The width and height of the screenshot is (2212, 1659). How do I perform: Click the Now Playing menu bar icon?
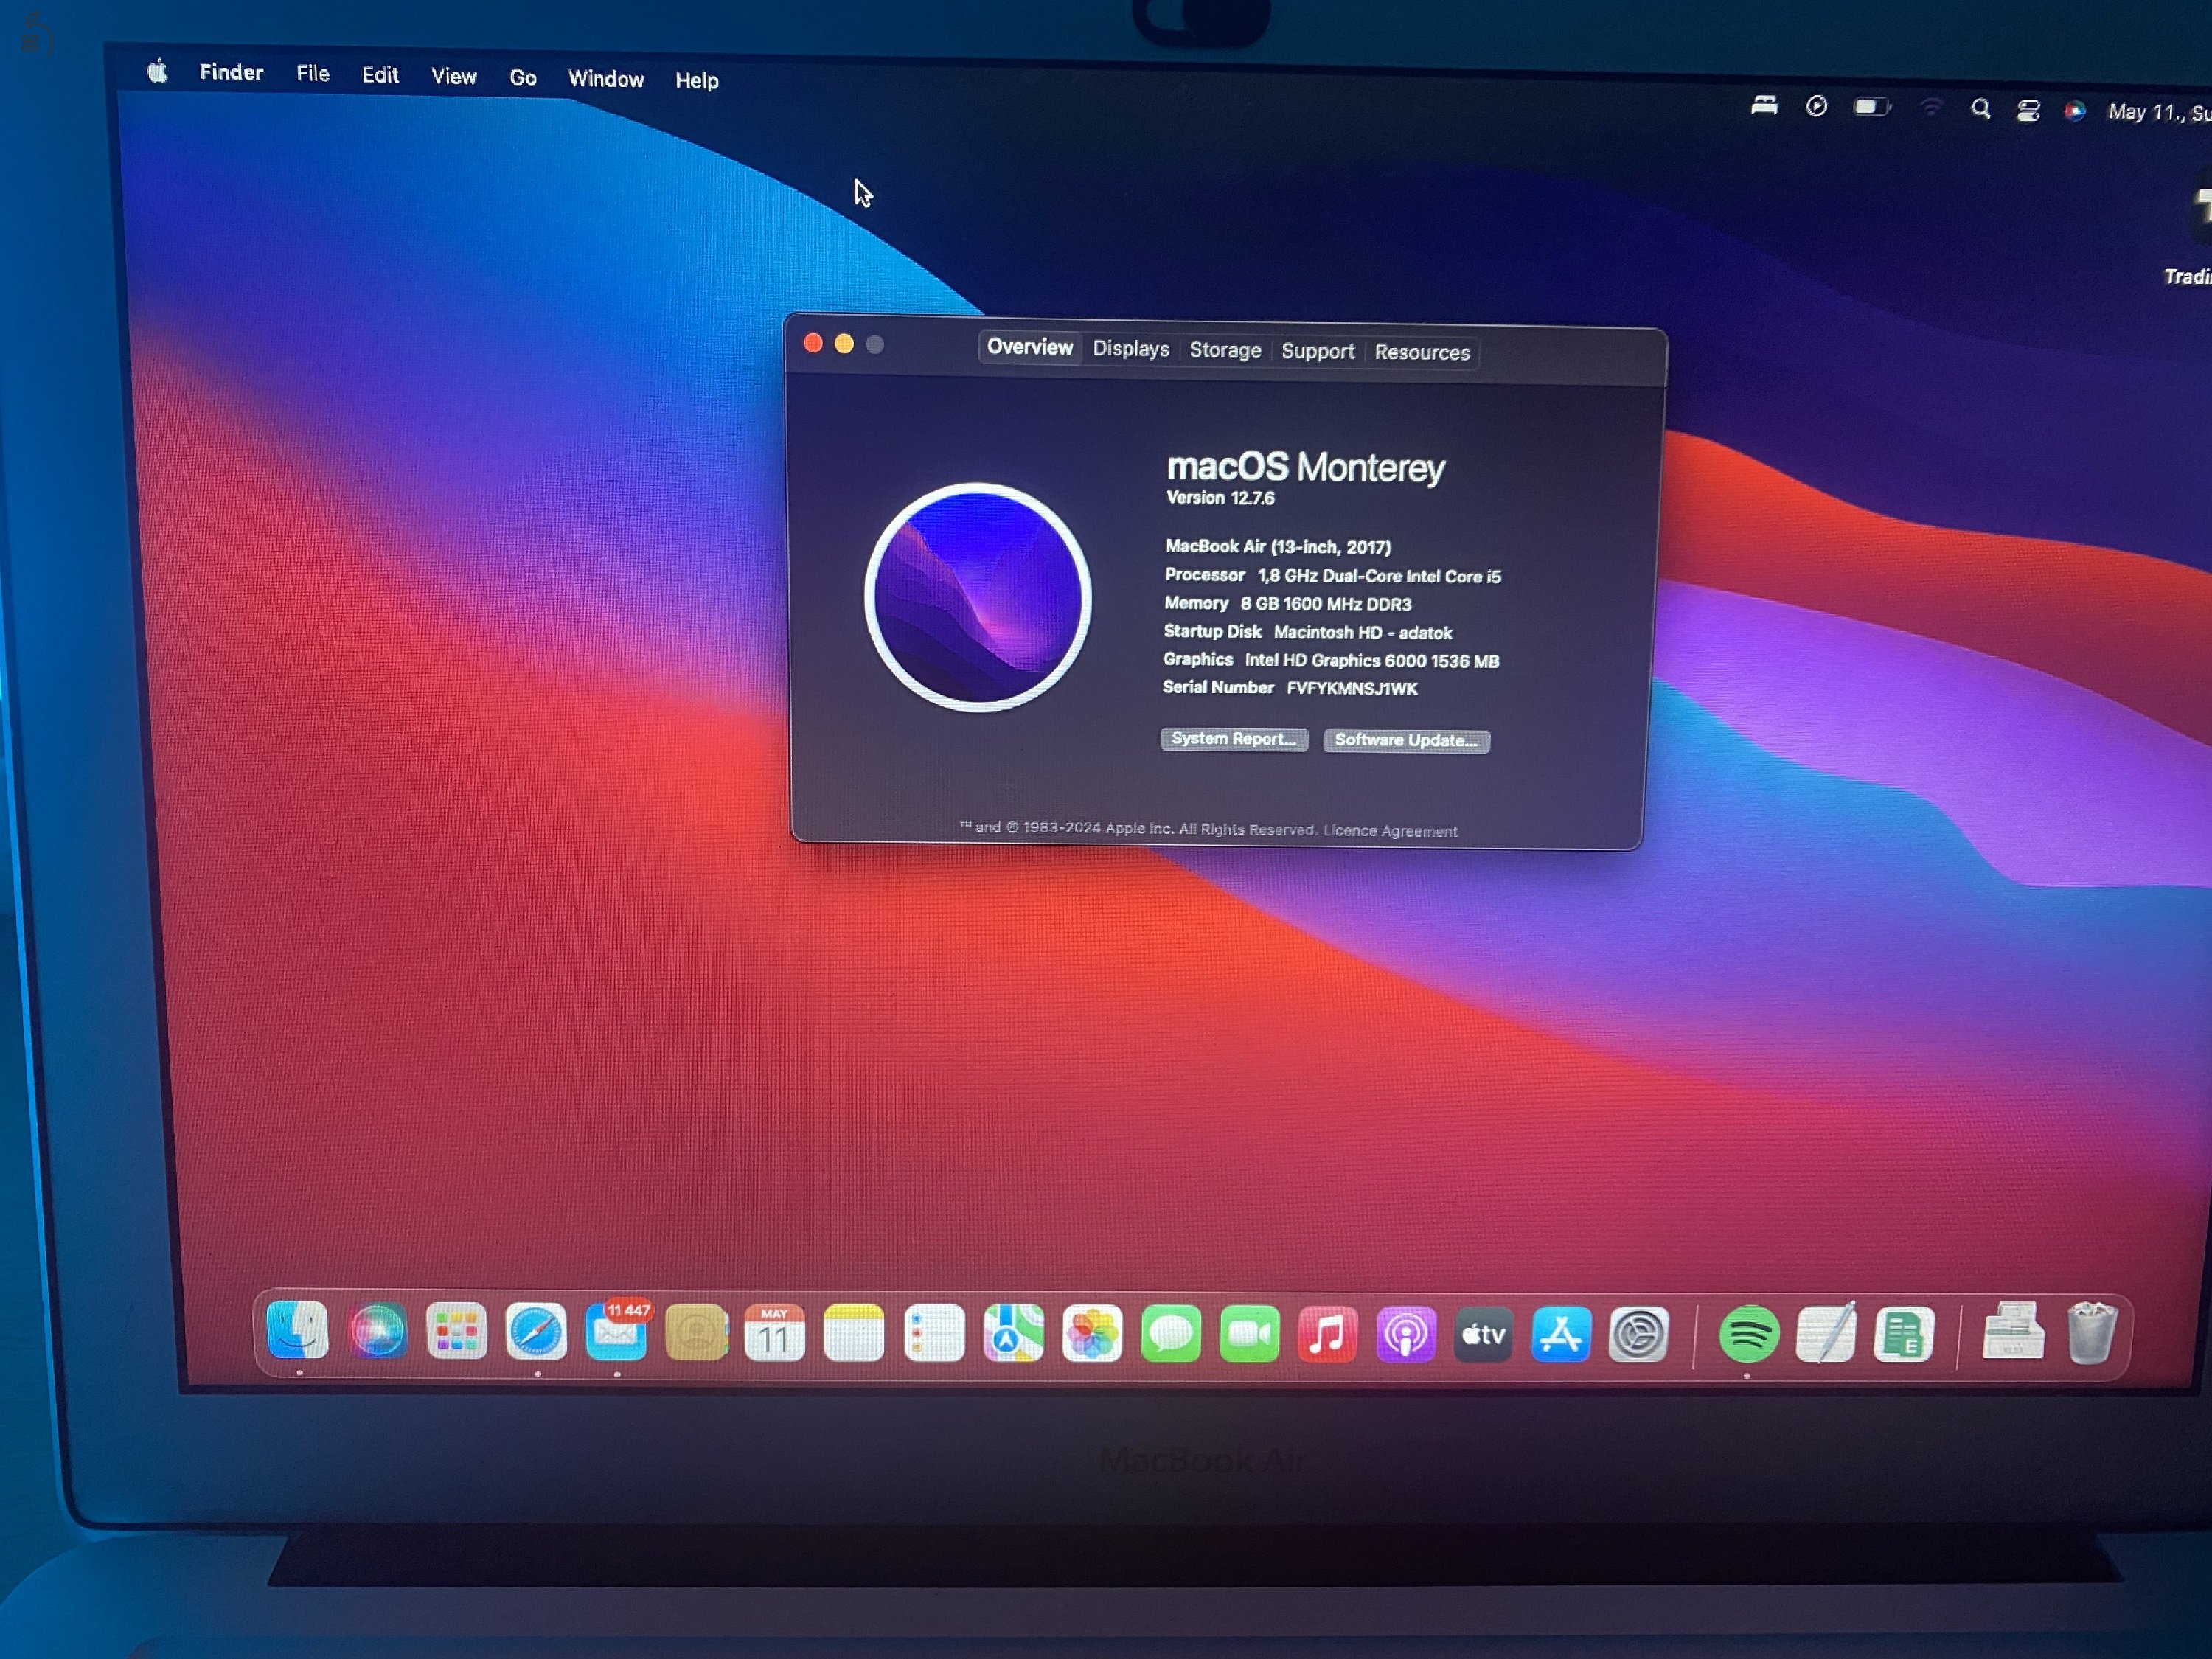tap(1817, 106)
